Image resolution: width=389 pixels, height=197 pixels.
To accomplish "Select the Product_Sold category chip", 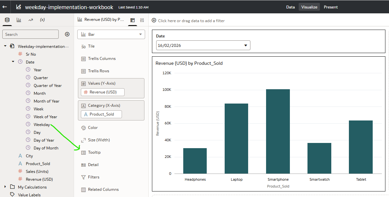I will point(101,114).
